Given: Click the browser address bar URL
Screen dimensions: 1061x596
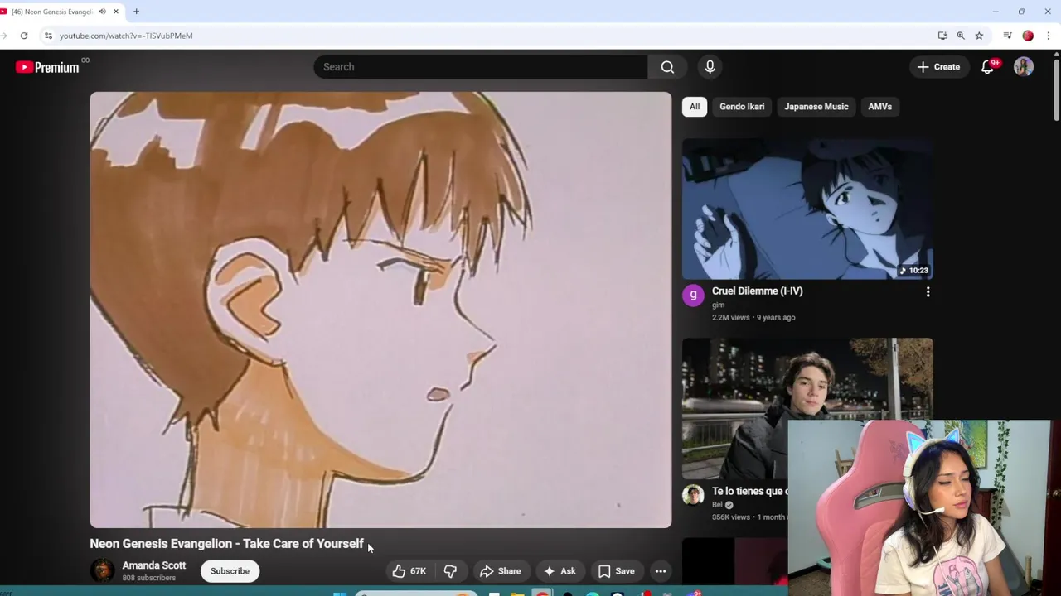Looking at the screenshot, I should click(x=126, y=36).
